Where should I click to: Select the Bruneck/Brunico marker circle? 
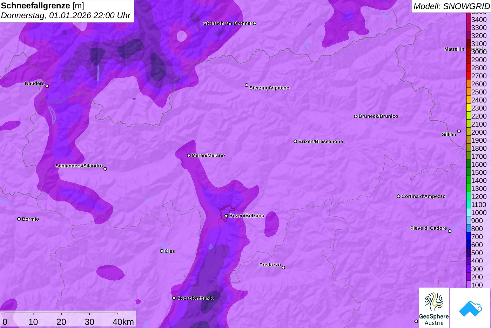[356, 116]
